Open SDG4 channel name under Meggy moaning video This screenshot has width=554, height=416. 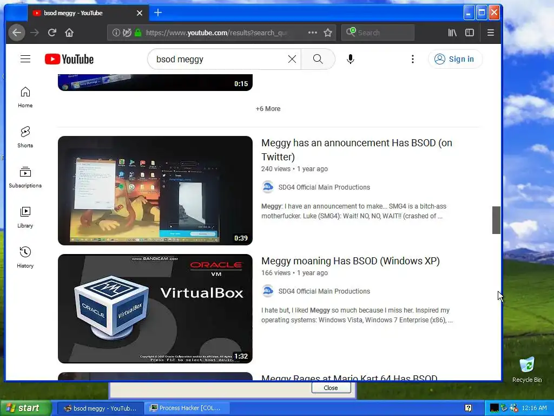325,291
